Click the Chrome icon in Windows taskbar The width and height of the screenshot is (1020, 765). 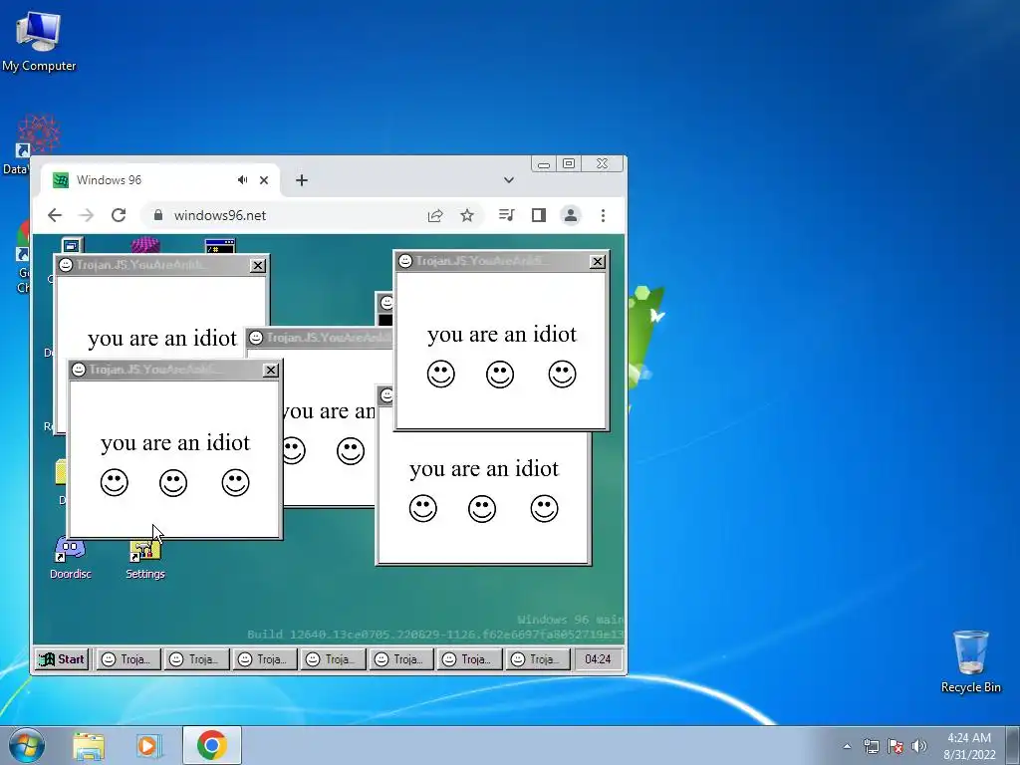[211, 745]
